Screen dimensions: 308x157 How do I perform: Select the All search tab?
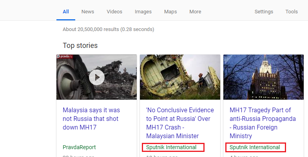(x=66, y=12)
